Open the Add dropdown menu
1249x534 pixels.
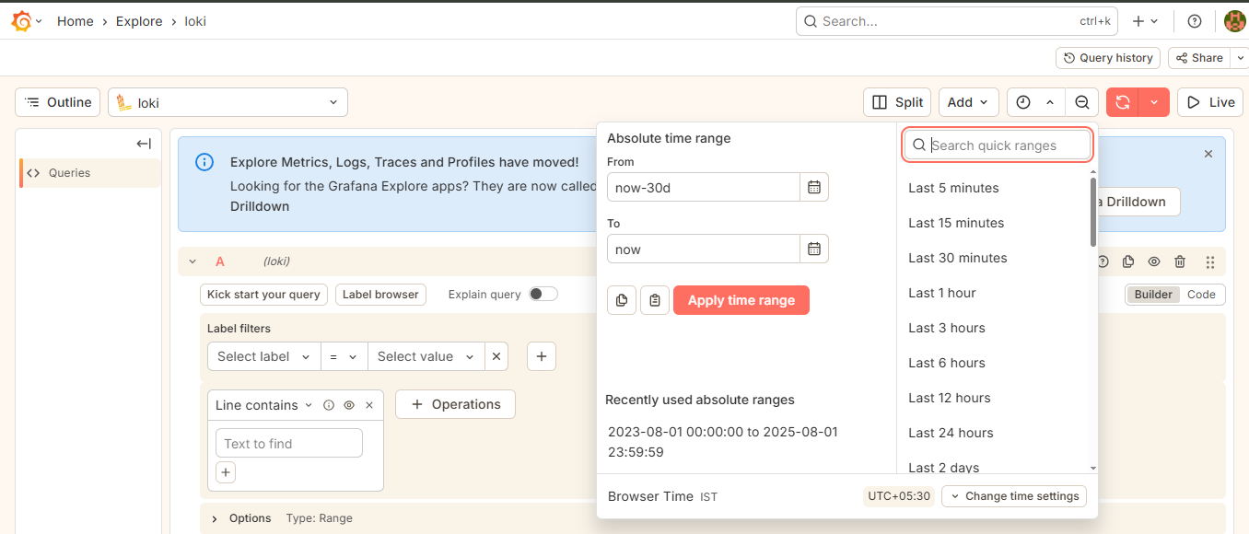click(x=968, y=102)
